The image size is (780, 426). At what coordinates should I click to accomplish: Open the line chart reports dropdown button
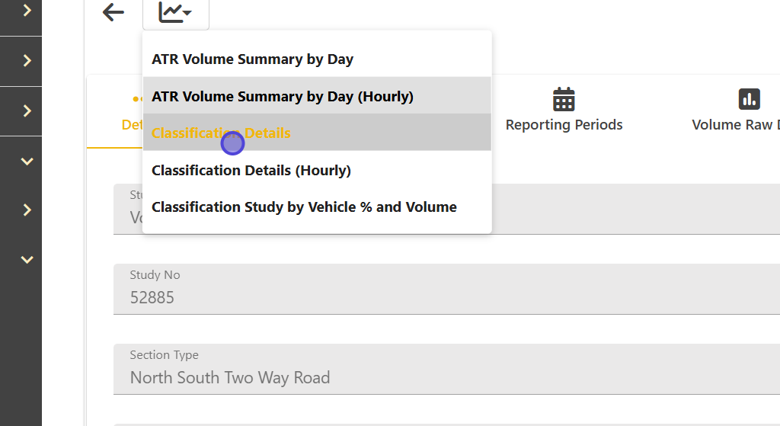click(x=175, y=13)
